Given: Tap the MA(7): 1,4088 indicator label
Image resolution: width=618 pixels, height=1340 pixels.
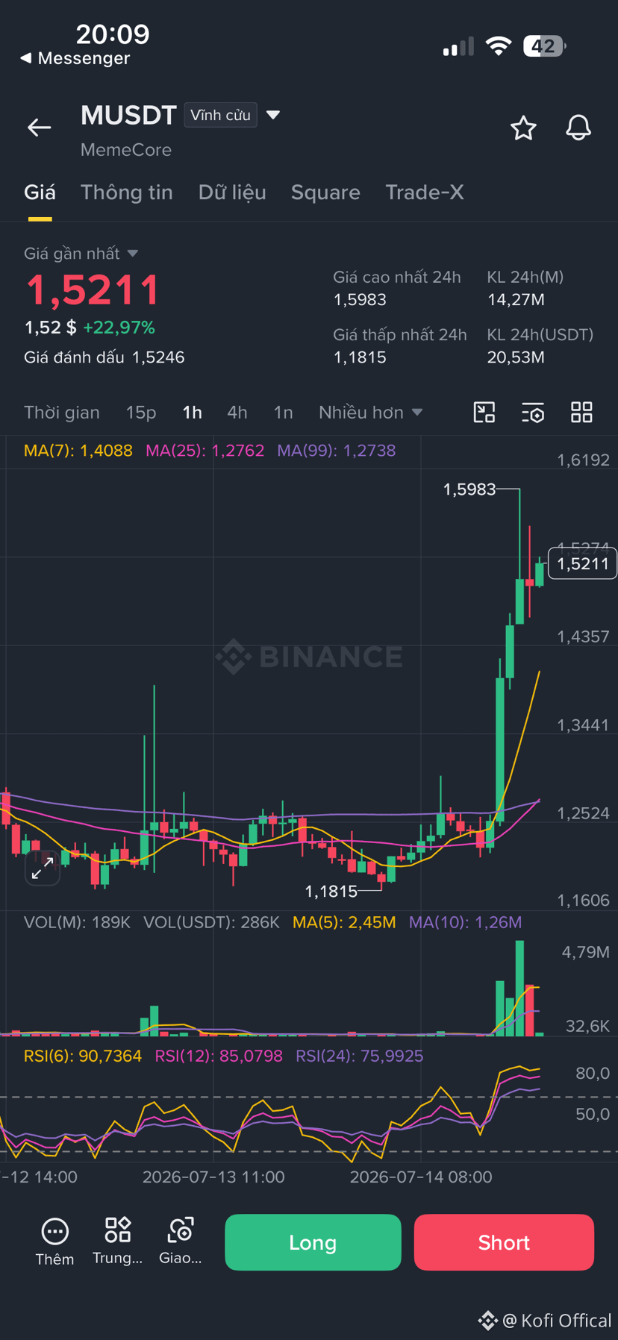Looking at the screenshot, I should click(x=78, y=451).
